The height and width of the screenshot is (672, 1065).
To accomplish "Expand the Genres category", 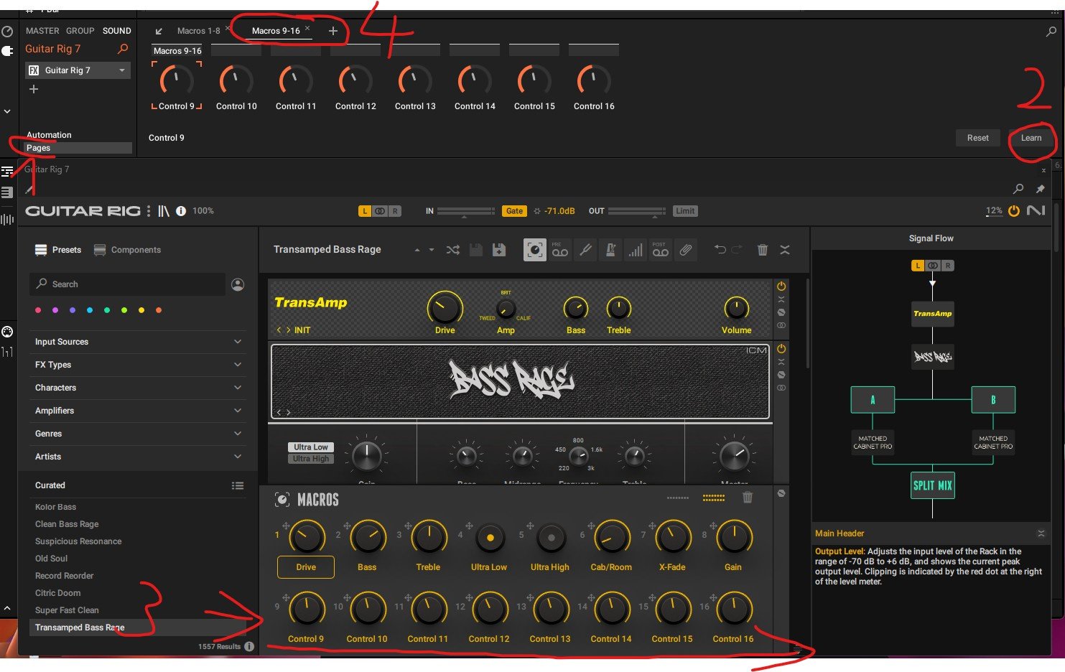I will [139, 434].
